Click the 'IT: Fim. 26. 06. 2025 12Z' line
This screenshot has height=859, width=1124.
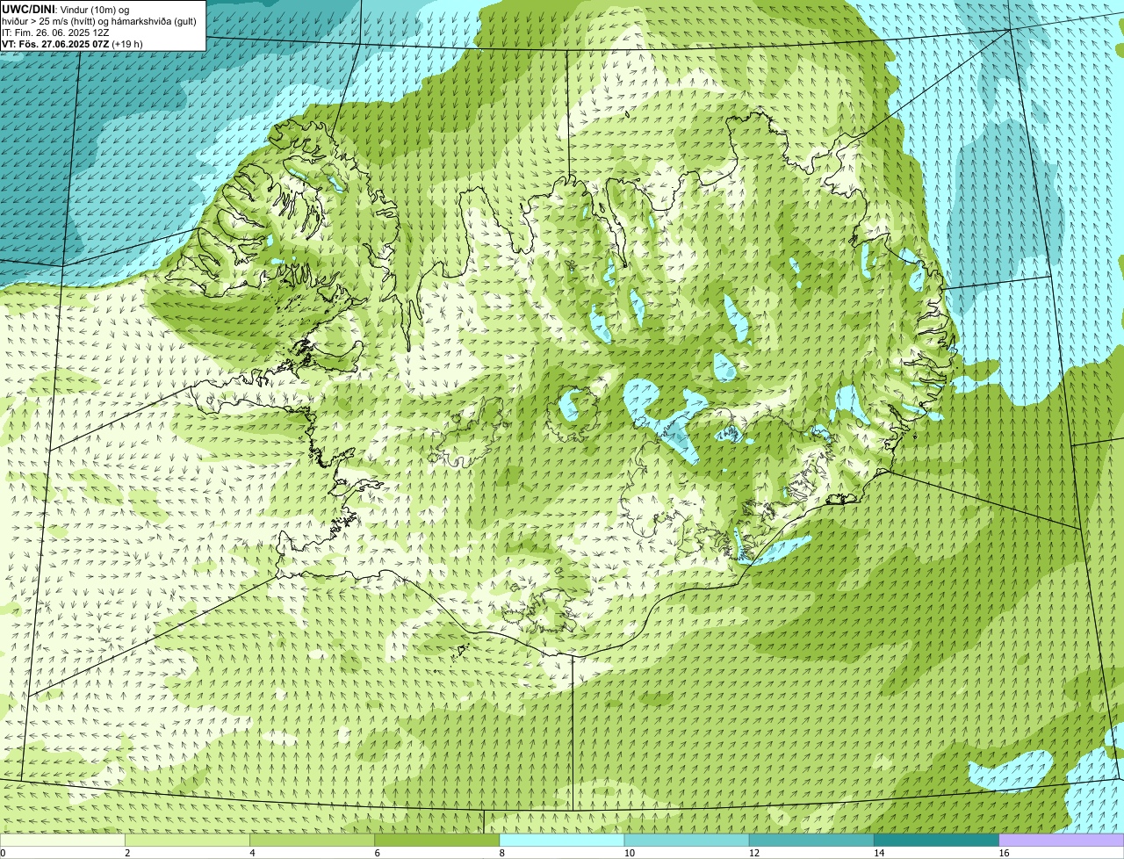tap(55, 32)
